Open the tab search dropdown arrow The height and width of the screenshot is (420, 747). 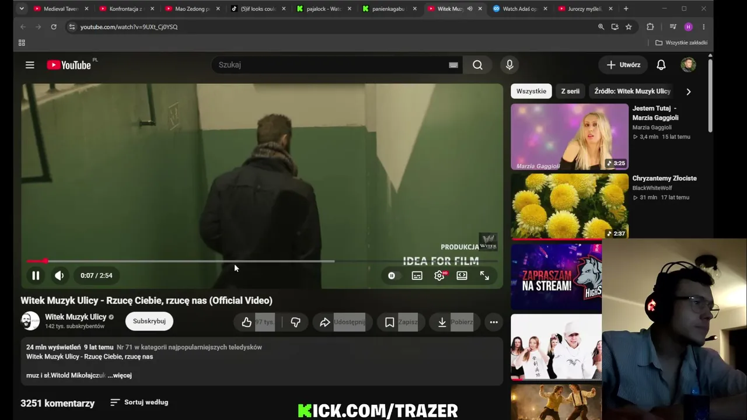22,9
